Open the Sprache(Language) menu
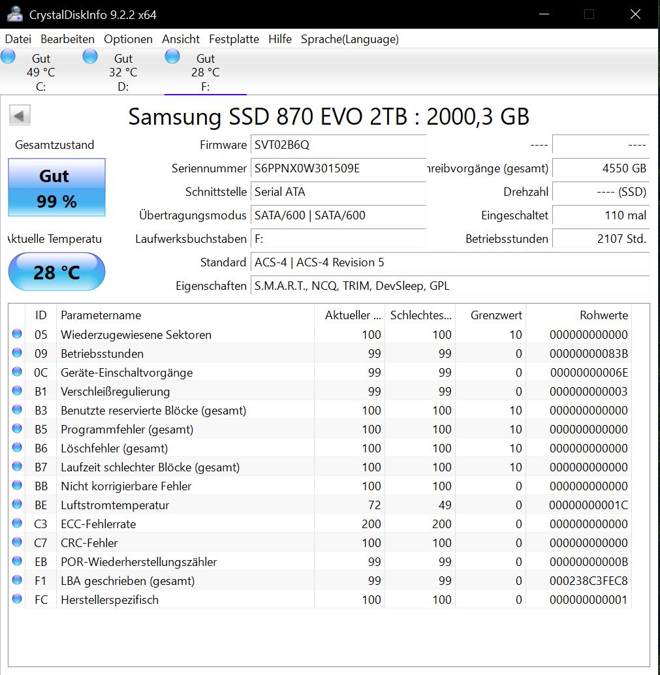660x675 pixels. click(349, 39)
